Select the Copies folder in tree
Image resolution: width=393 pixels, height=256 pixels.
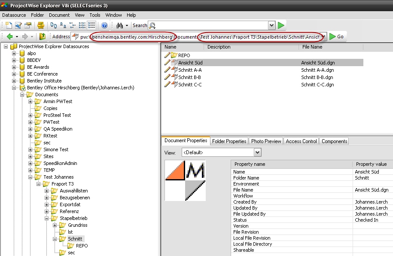tap(50, 108)
